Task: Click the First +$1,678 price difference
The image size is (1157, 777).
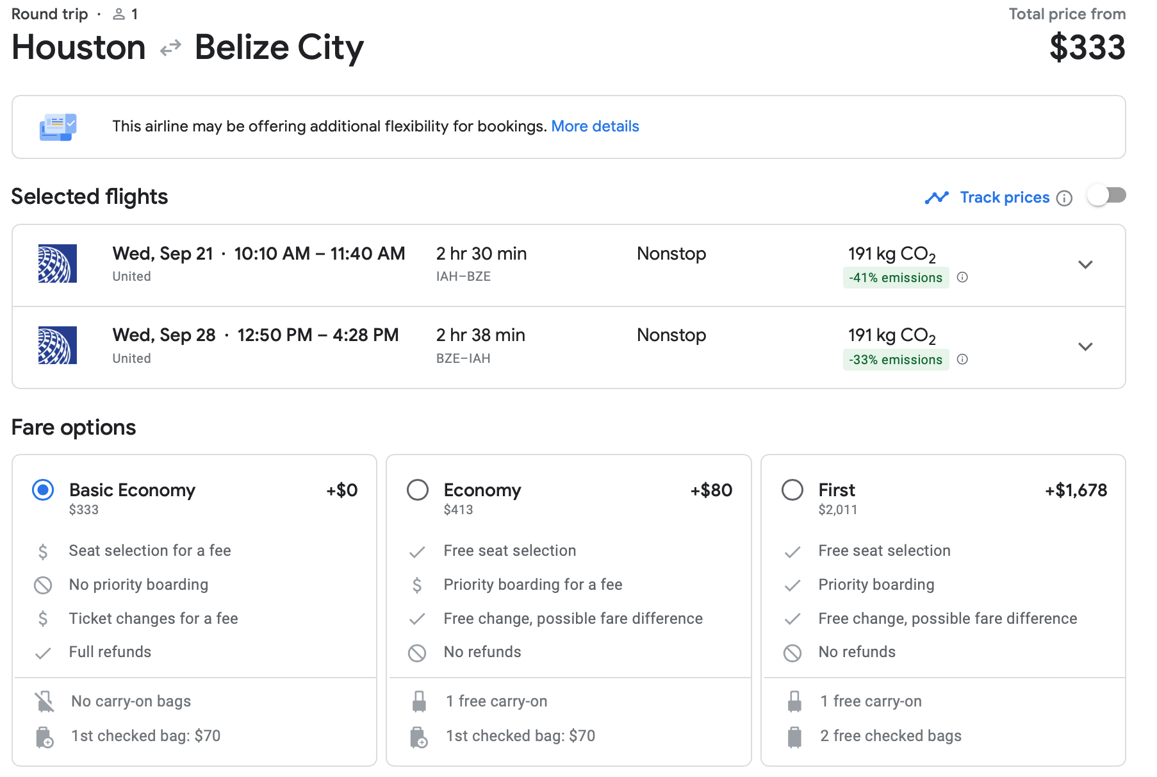Action: pyautogui.click(x=1076, y=490)
